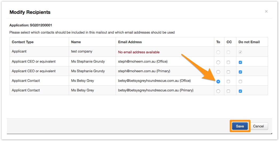Image resolution: width=279 pixels, height=141 pixels.
Task: Tick CC checkbox for steph@moheem.com.au (Primary)
Action: click(228, 72)
